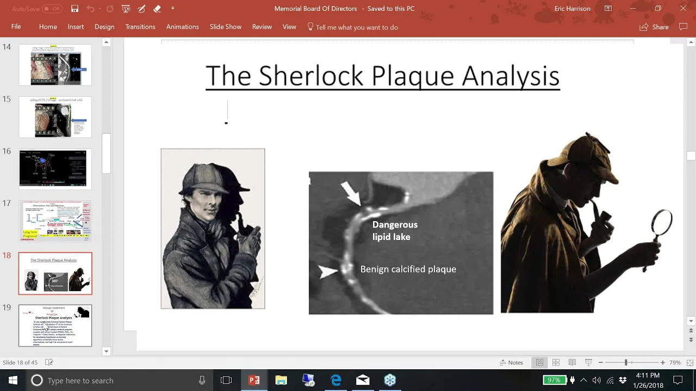Screen dimensions: 696x391
Task: Select the eraser icon in quick access toolbar
Action: 157,9
